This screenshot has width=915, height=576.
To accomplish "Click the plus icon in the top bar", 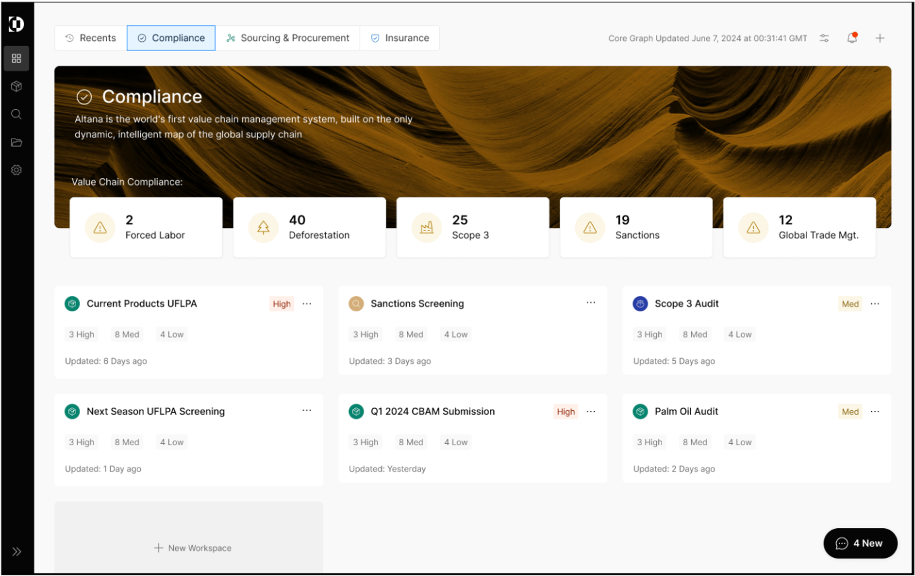I will tap(880, 38).
